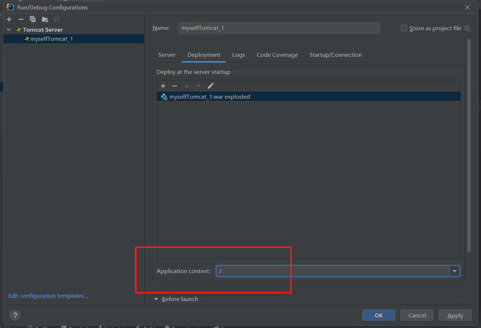The image size is (481, 328).
Task: Sort configurations alphabetically icon
Action: [56, 19]
